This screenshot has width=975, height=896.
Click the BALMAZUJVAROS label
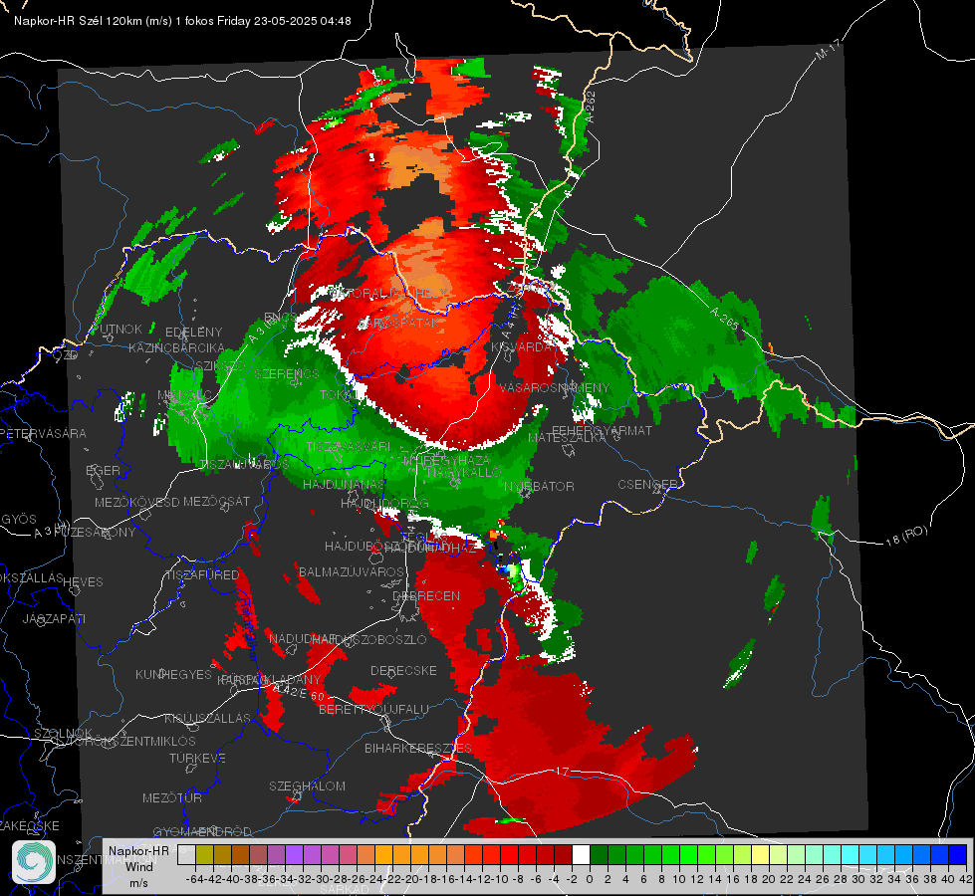pyautogui.click(x=352, y=571)
